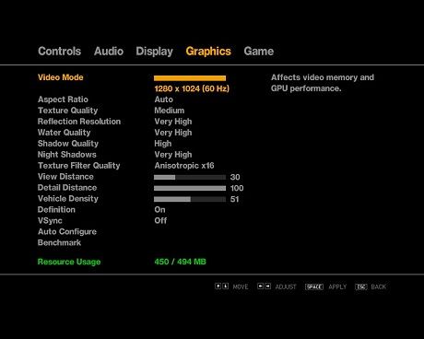Change Reflection Resolution Very High value
The image size is (424, 339).
[173, 122]
